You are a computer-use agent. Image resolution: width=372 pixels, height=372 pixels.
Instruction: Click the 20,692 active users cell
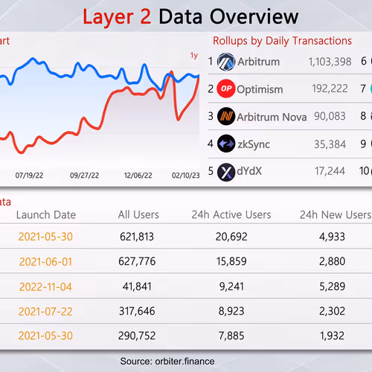pyautogui.click(x=231, y=237)
